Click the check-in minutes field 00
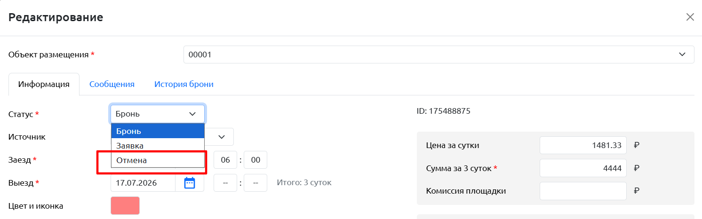The height and width of the screenshot is (219, 702). (x=255, y=160)
